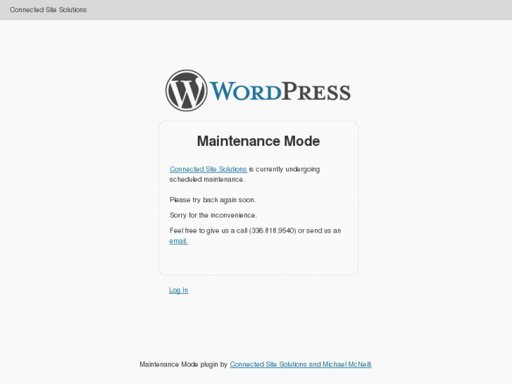The height and width of the screenshot is (384, 512).
Task: Click the Maintenance Mode heading
Action: 258,141
